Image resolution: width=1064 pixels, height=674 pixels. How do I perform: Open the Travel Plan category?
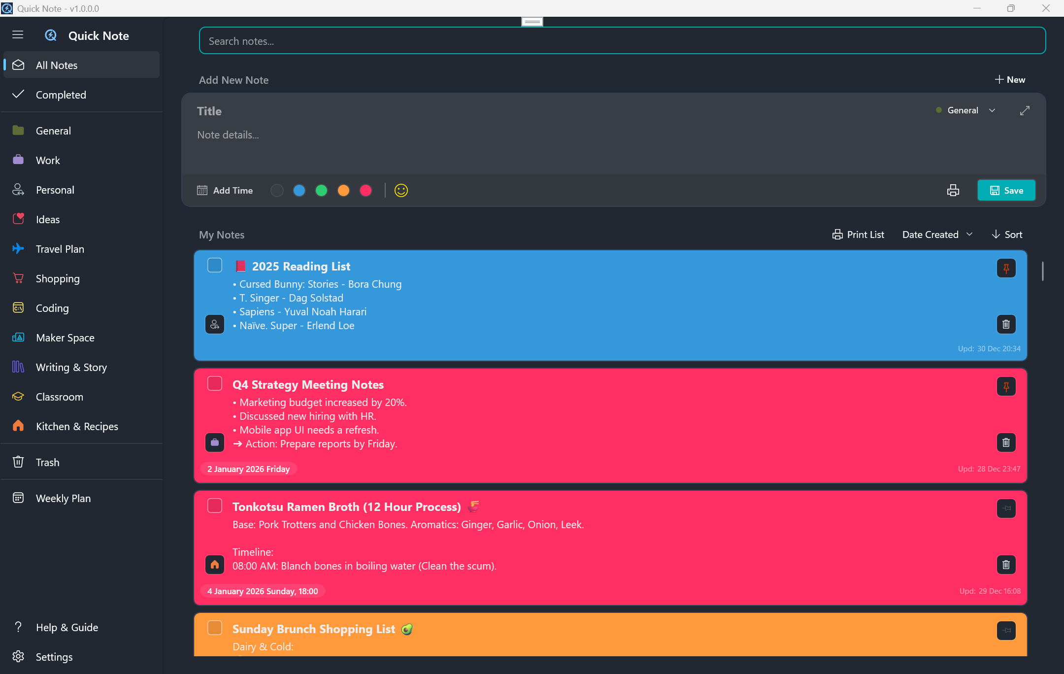coord(60,249)
